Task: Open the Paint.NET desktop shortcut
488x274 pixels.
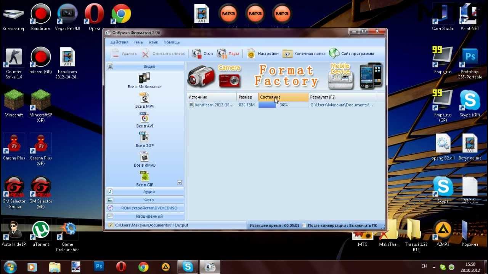Action: pos(470,17)
